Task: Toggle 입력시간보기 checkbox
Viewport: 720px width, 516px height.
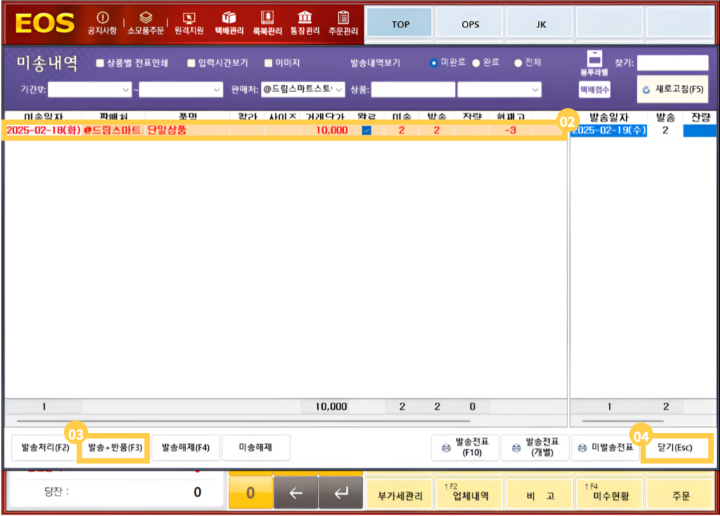Action: 191,63
